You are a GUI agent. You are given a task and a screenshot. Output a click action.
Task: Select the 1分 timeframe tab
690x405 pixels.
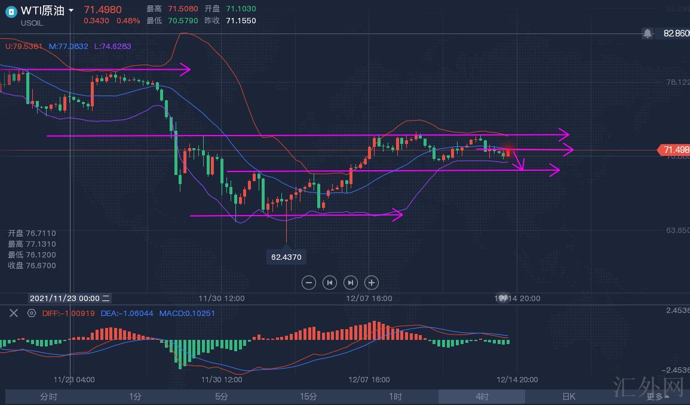click(x=135, y=397)
